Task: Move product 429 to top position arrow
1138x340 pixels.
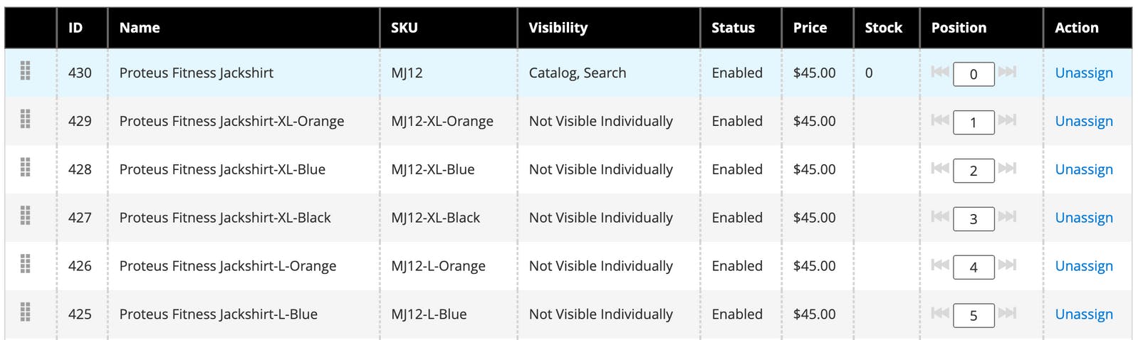Action: click(x=940, y=119)
